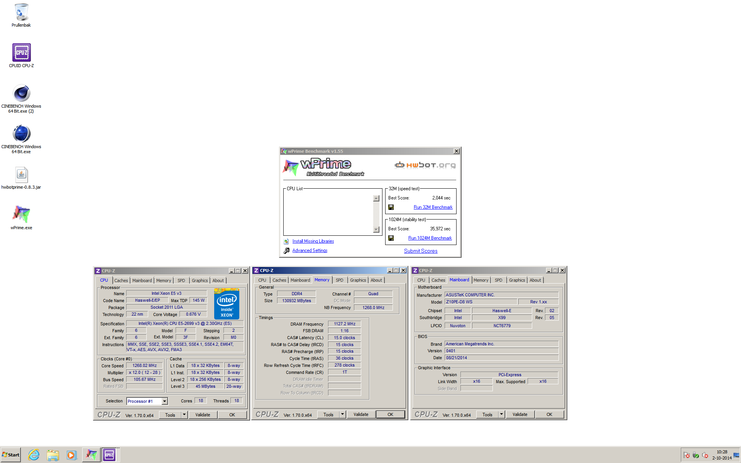Expand Tools dropdown arrow in CPU tab window
The height and width of the screenshot is (463, 741).
click(x=184, y=415)
